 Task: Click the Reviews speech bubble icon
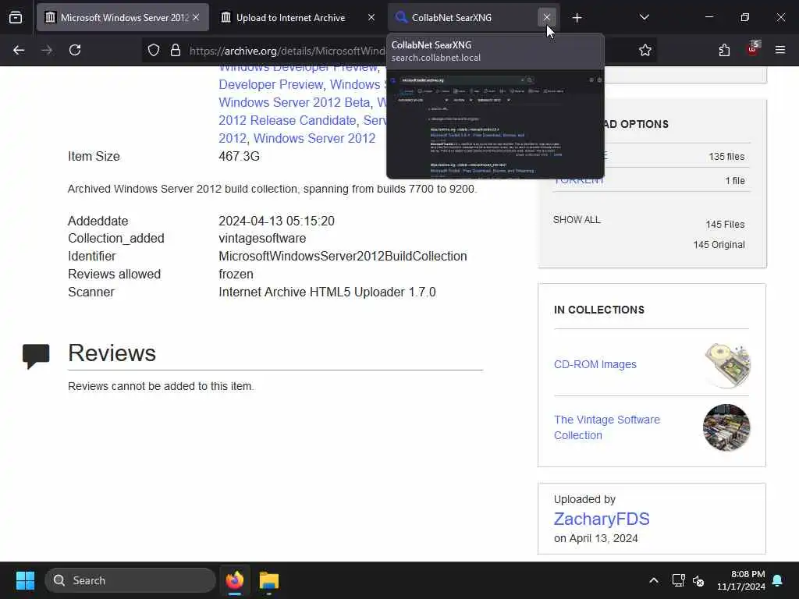pos(36,356)
